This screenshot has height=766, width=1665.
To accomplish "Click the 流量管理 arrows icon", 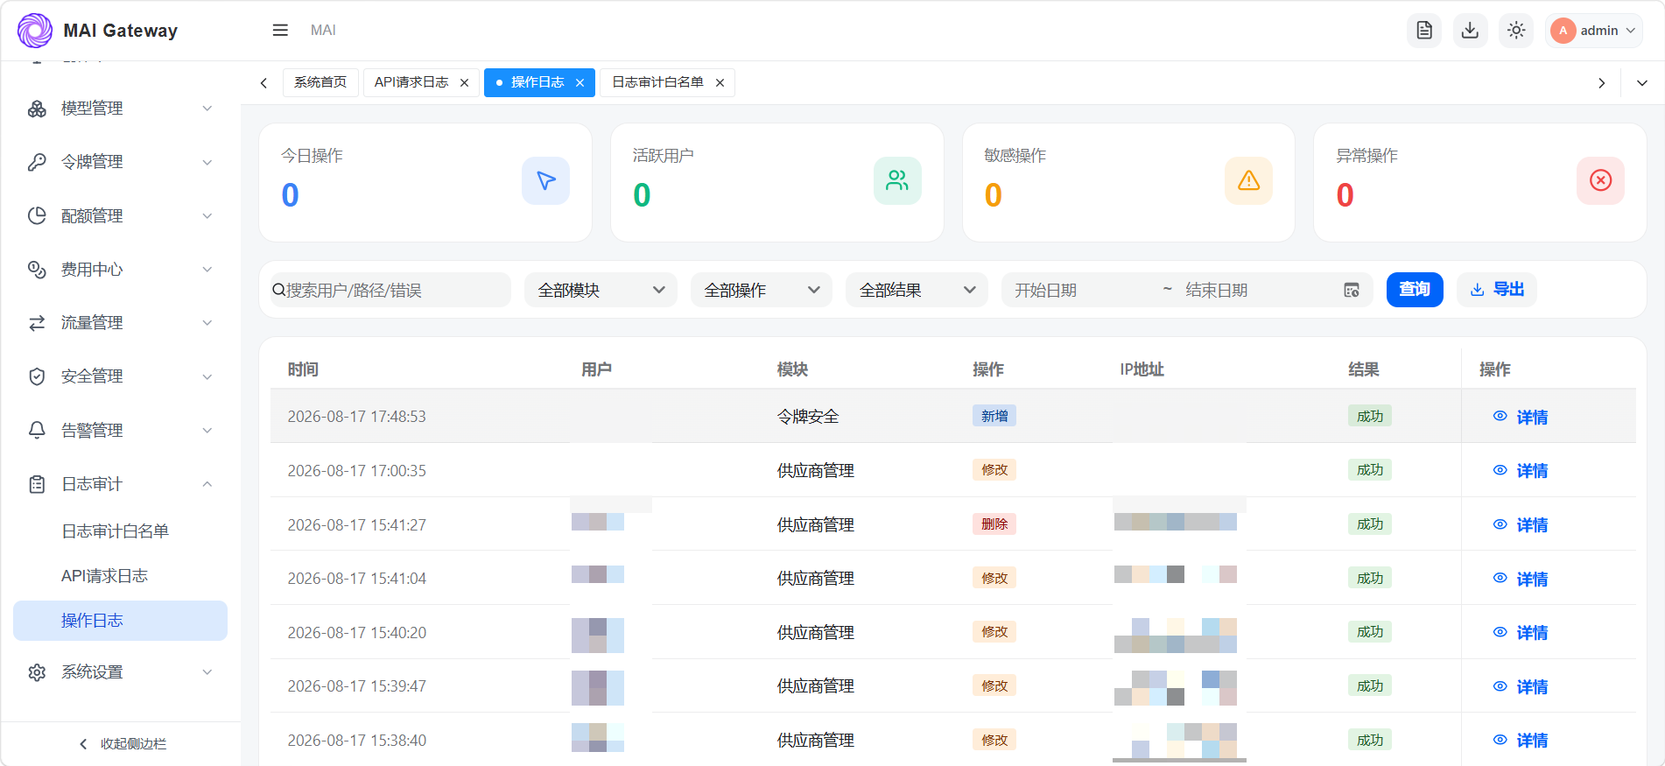I will 37,323.
